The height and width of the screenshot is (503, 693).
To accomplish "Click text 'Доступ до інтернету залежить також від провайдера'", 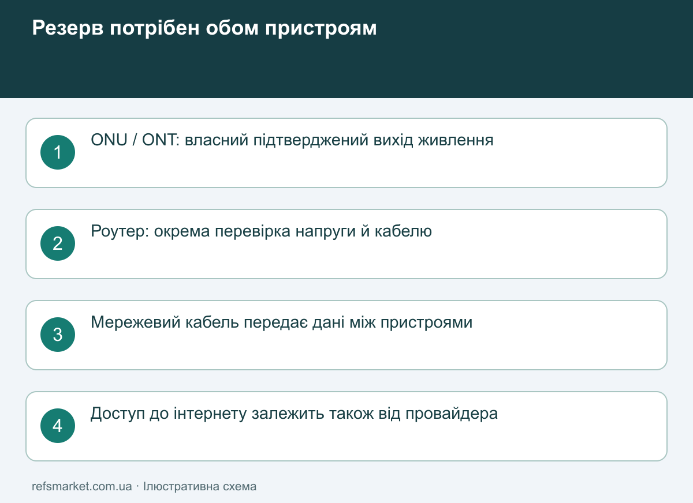I will [294, 414].
